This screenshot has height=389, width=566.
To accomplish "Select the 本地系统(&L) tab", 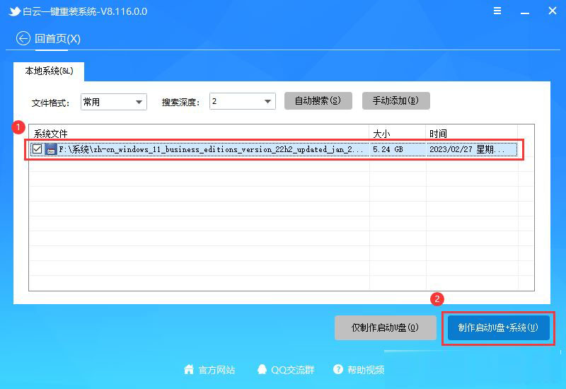I will [49, 71].
